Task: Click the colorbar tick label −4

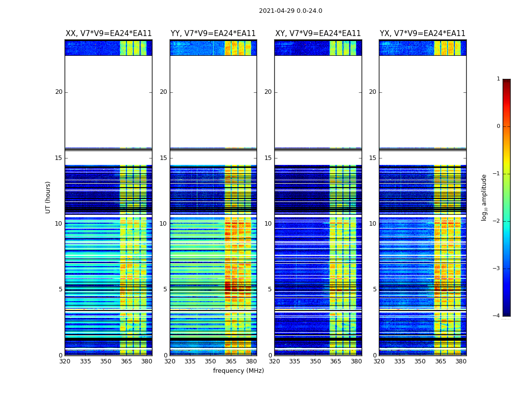Action: pos(496,316)
